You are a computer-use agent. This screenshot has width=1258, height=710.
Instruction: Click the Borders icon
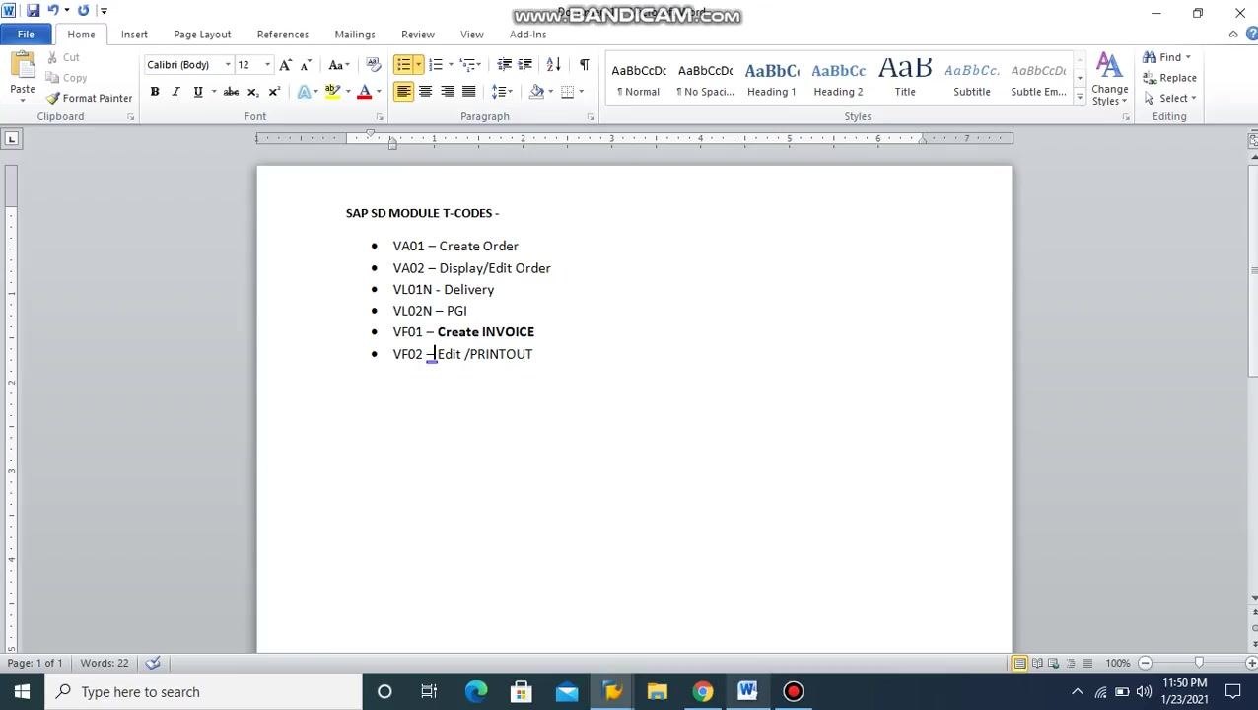click(568, 92)
